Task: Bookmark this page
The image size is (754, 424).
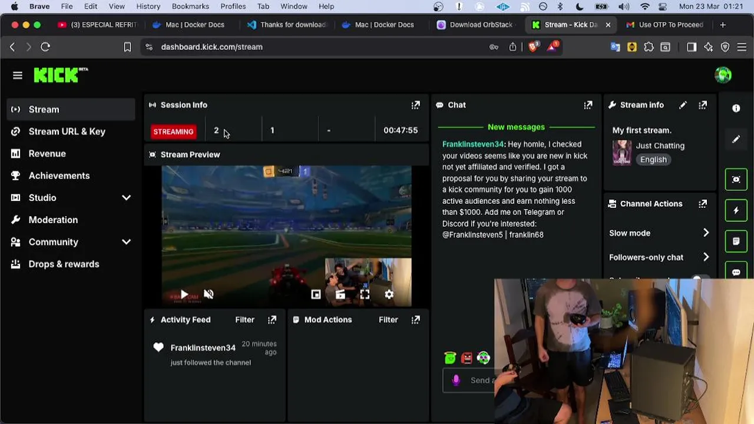Action: tap(127, 47)
